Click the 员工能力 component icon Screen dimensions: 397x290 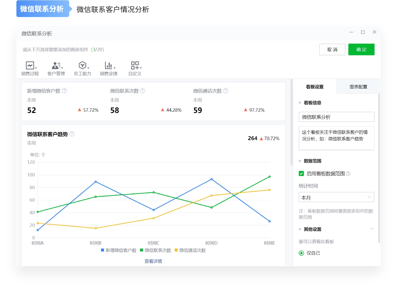82,65
